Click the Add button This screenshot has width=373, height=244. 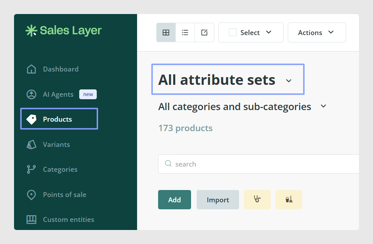coord(175,199)
